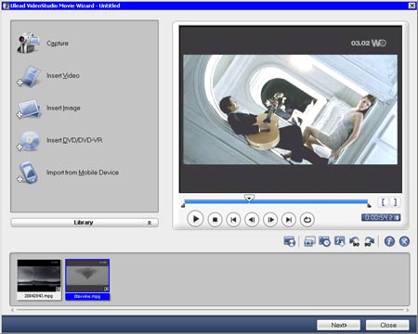Click the Split by Scene toolbar icon
Viewport: 418px width, 334px height.
click(290, 241)
